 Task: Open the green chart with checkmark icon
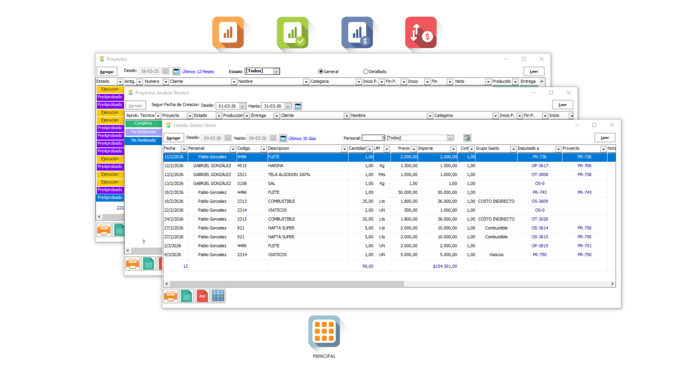click(293, 32)
